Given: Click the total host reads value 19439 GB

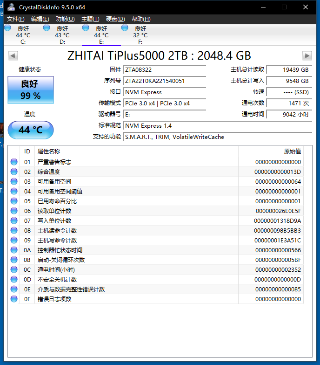Looking at the screenshot, I should coord(289,69).
